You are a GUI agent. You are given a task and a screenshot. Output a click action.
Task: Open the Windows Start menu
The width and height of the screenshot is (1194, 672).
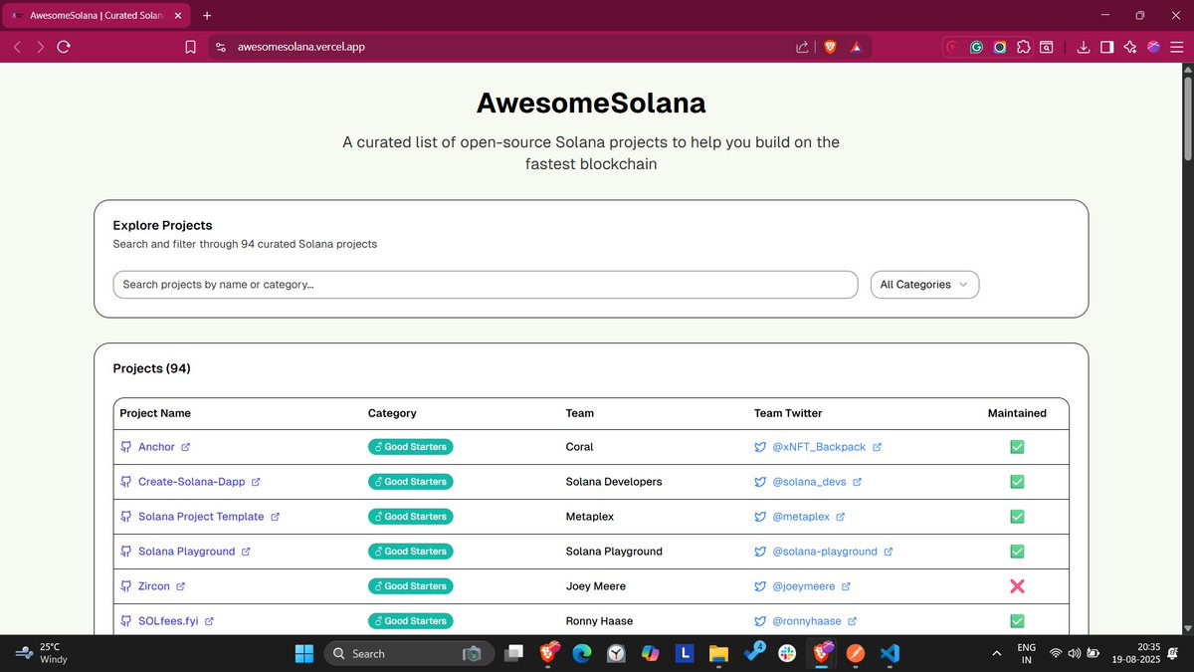pos(304,653)
